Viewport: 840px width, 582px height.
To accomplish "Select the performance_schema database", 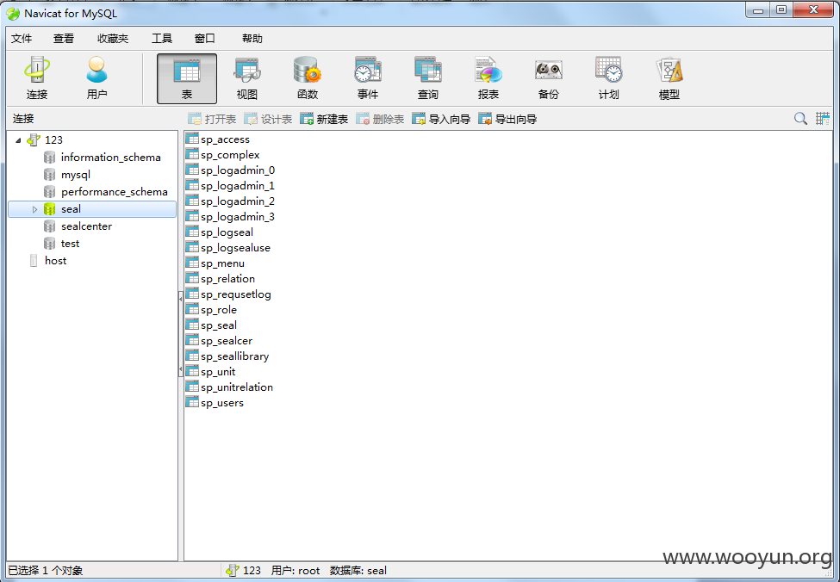I will pyautogui.click(x=114, y=192).
